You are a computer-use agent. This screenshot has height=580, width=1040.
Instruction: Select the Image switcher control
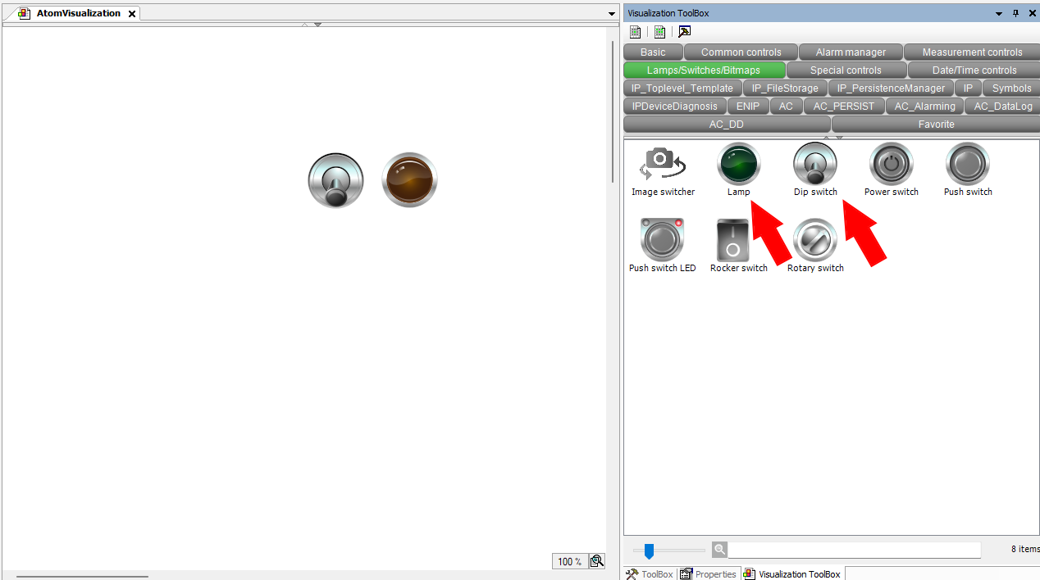tap(663, 163)
